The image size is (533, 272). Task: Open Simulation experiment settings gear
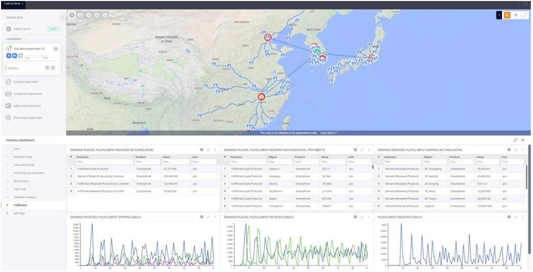click(x=56, y=48)
